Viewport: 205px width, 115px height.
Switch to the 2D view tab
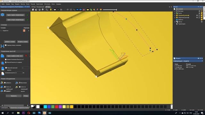coord(38,7)
